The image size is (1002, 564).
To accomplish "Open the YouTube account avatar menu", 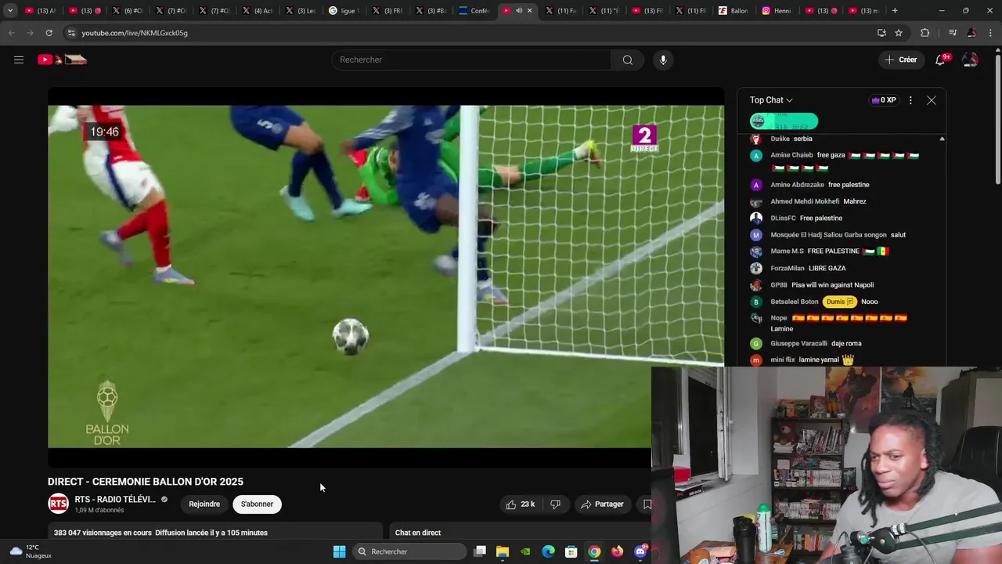I will pos(970,60).
